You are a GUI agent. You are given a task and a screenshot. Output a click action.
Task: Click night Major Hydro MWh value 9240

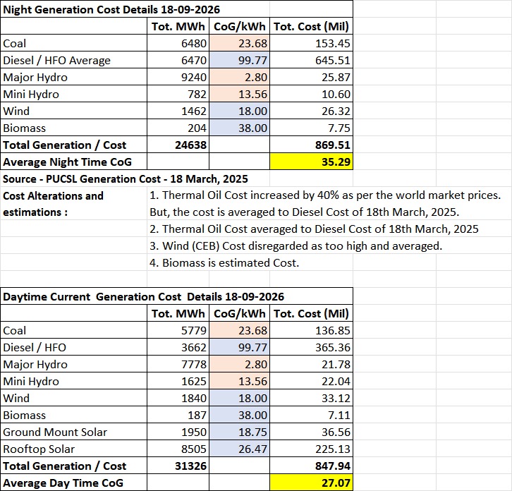178,77
